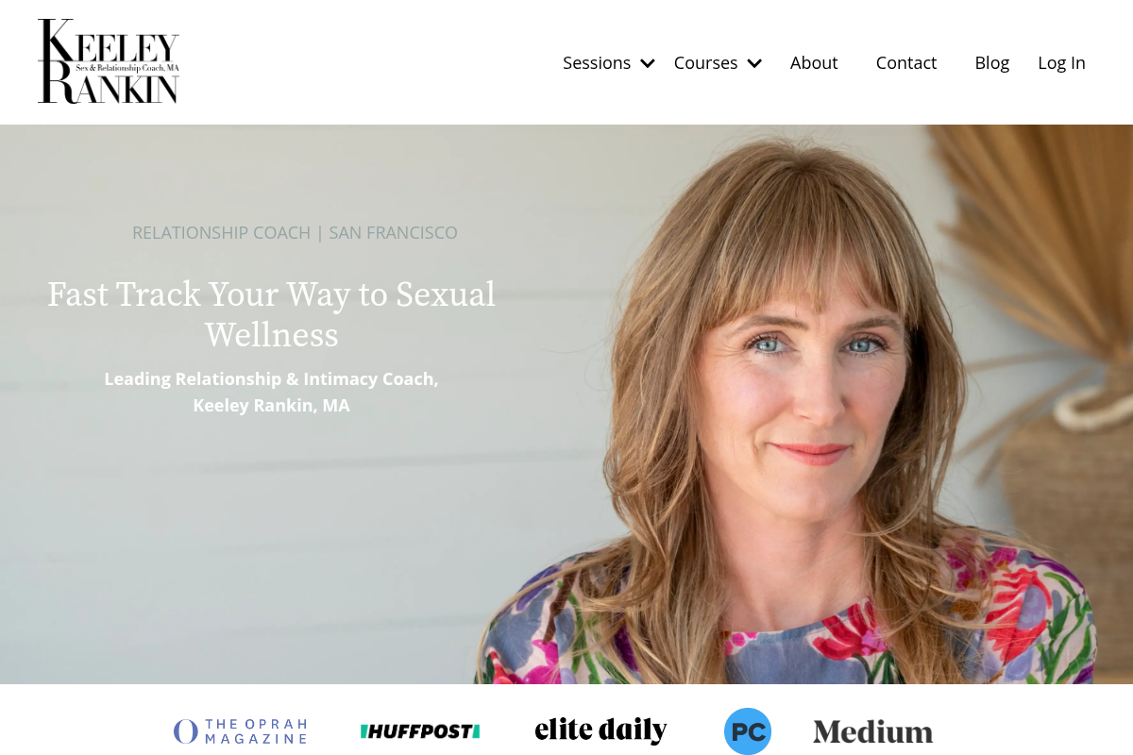The image size is (1133, 755).
Task: Click Keeley Rankin's portrait photo
Action: click(x=793, y=406)
